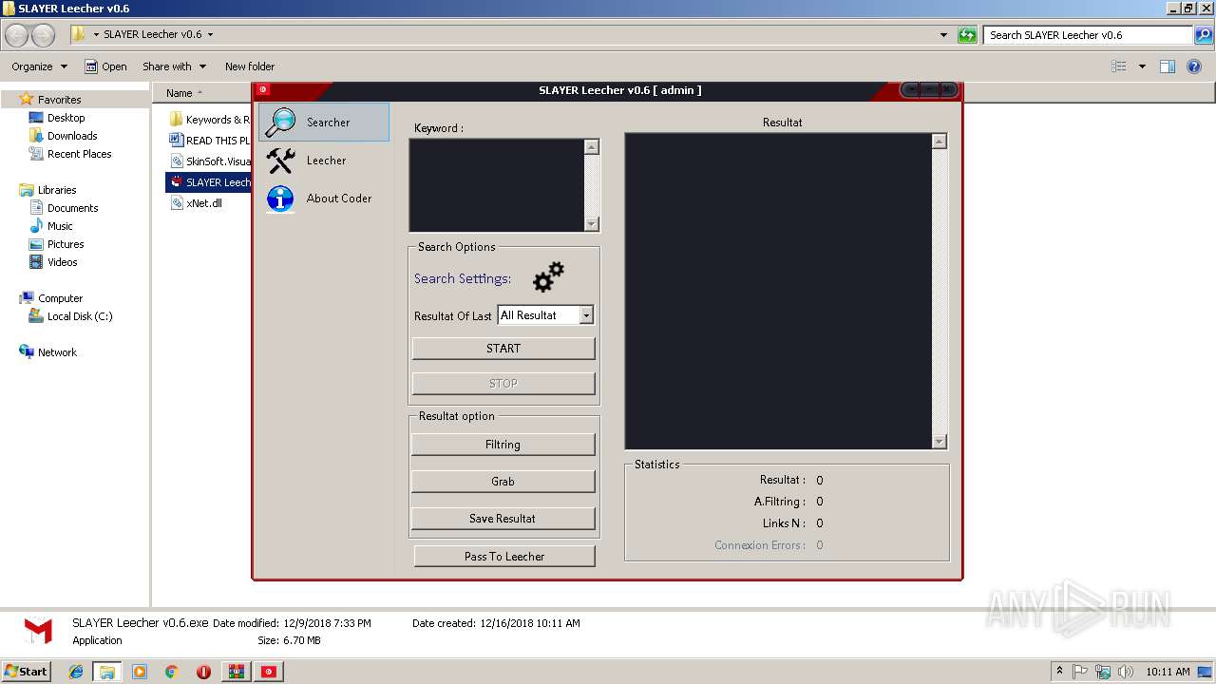
Task: Select Favorites in navigation pane
Action: 59,100
